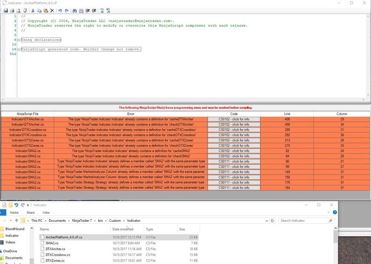The height and width of the screenshot is (264, 371).
Task: Open the Share tab in File Explorer
Action: (x=30, y=212)
